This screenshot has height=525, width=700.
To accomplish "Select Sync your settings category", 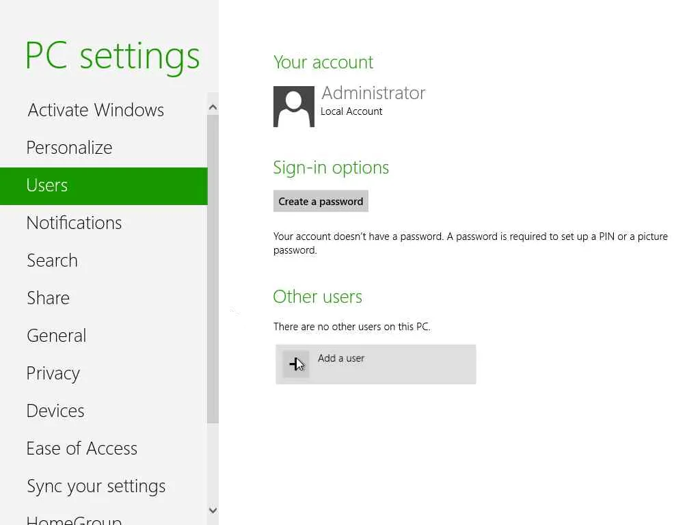I will (96, 486).
